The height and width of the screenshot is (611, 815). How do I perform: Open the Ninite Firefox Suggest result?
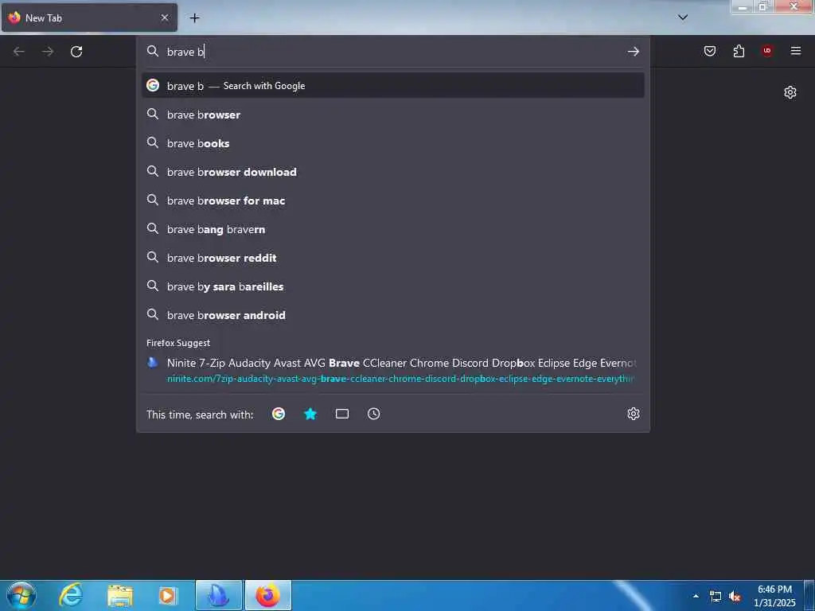click(x=392, y=371)
